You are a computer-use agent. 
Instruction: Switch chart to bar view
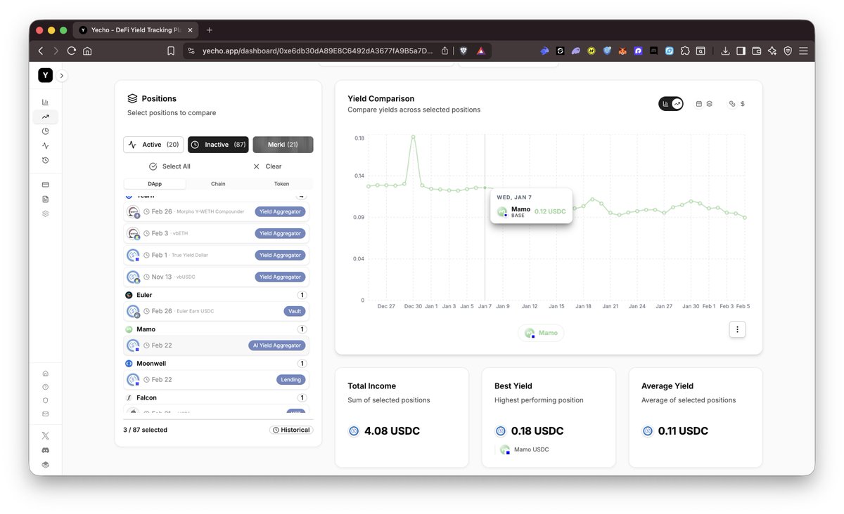(665, 104)
